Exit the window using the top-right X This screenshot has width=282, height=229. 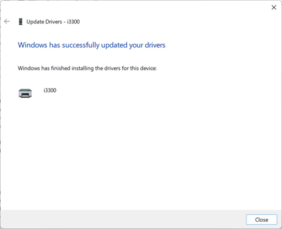pos(273,7)
